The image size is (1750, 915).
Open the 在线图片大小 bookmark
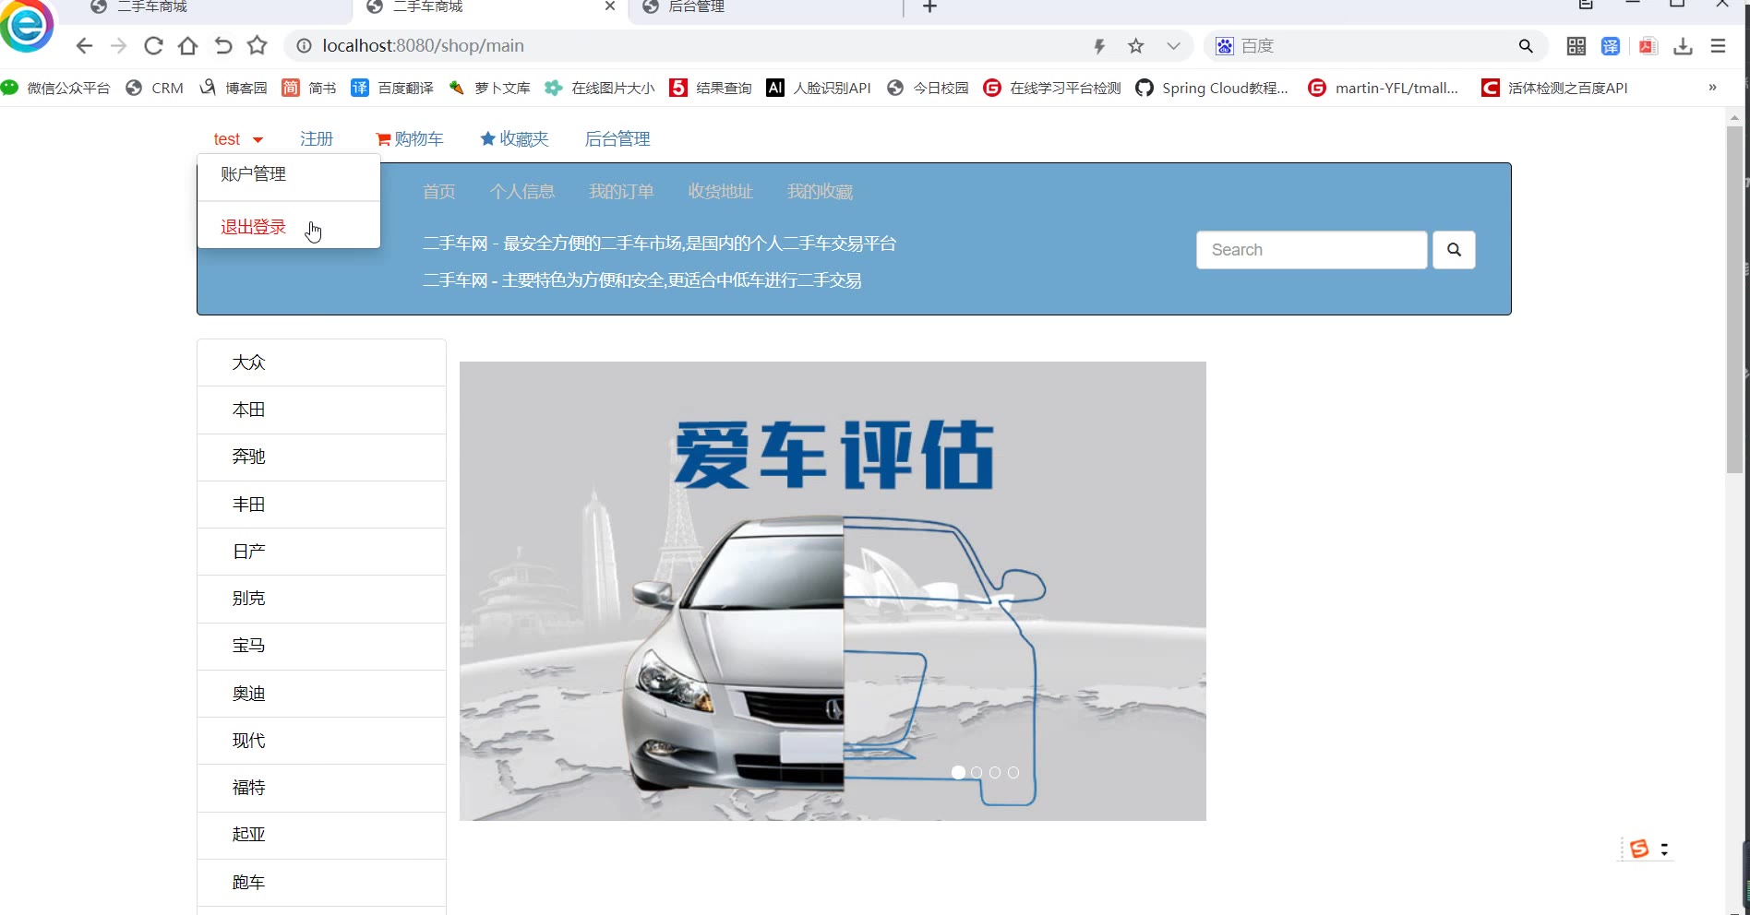(x=600, y=88)
